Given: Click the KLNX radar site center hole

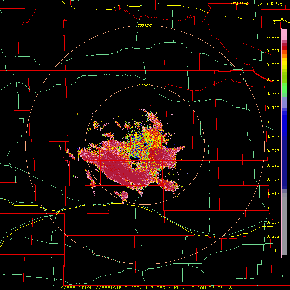Looking at the screenshot, I should 145,145.
